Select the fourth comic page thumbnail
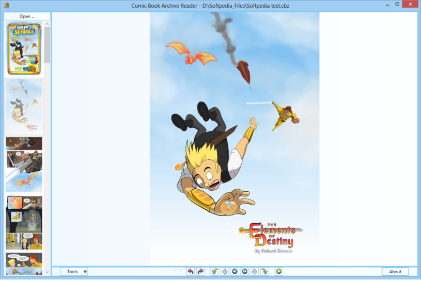This screenshot has width=421, height=283. tap(24, 223)
